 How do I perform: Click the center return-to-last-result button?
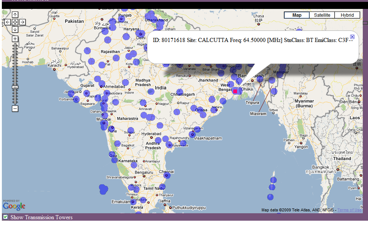(x=15, y=22)
